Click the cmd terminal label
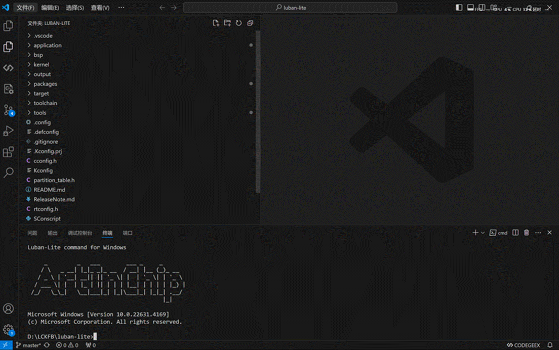This screenshot has height=350, width=559. tap(499, 233)
